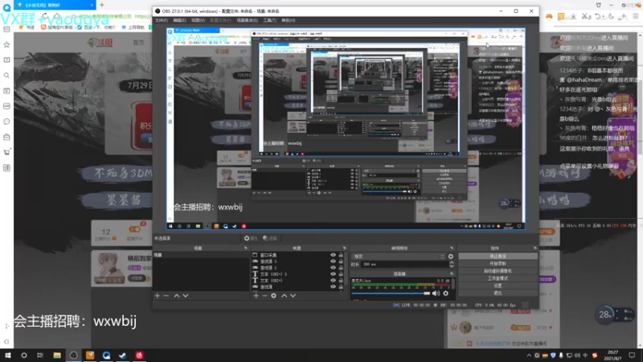Open the 帮助(H) menu in OBS
This screenshot has width=643, height=362.
pos(289,20)
